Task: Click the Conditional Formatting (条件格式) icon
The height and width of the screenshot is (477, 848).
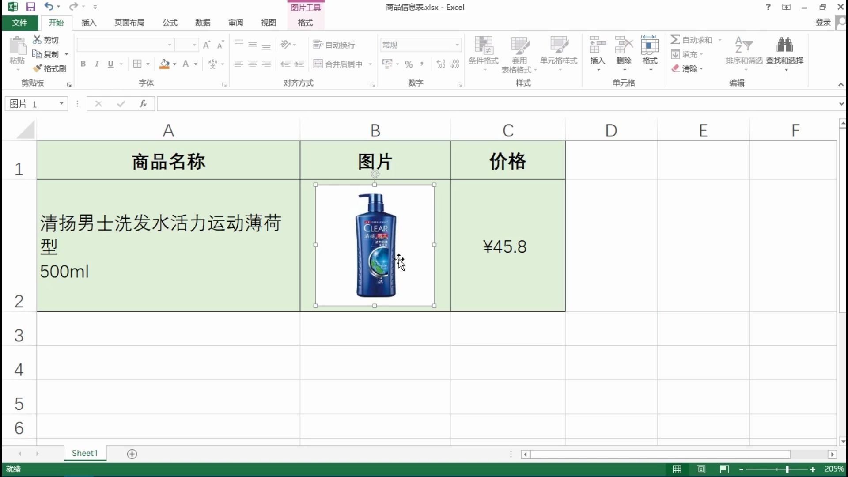Action: pos(483,45)
